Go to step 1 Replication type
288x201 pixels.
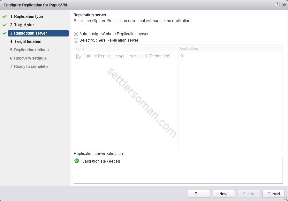coord(28,17)
